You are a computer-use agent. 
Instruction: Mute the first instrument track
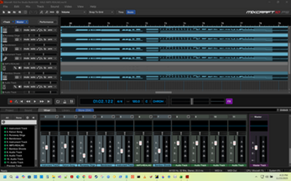(26, 30)
